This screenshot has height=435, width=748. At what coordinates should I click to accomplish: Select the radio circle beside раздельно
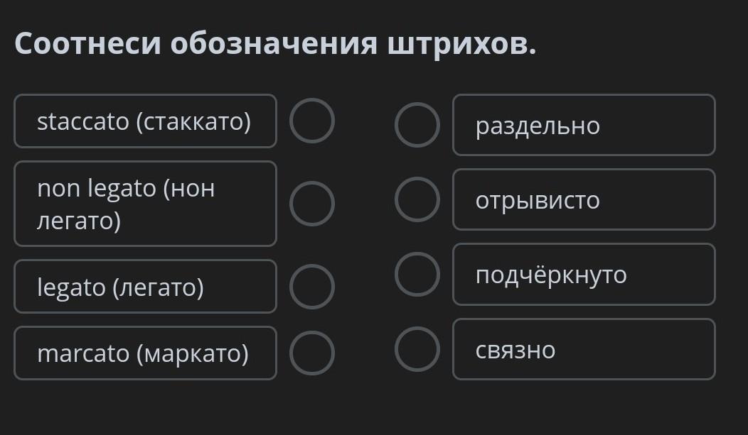[417, 125]
